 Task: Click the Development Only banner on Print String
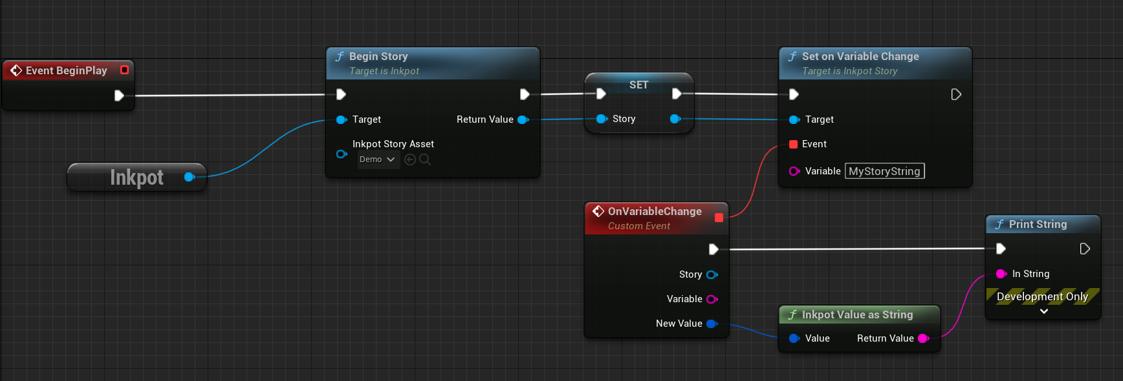click(x=1043, y=296)
